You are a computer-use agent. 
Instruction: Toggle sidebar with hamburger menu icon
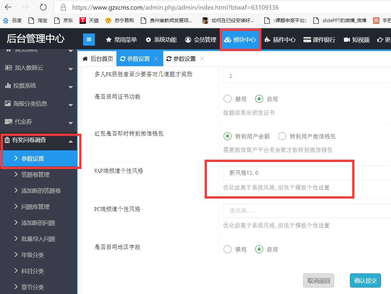[89, 40]
